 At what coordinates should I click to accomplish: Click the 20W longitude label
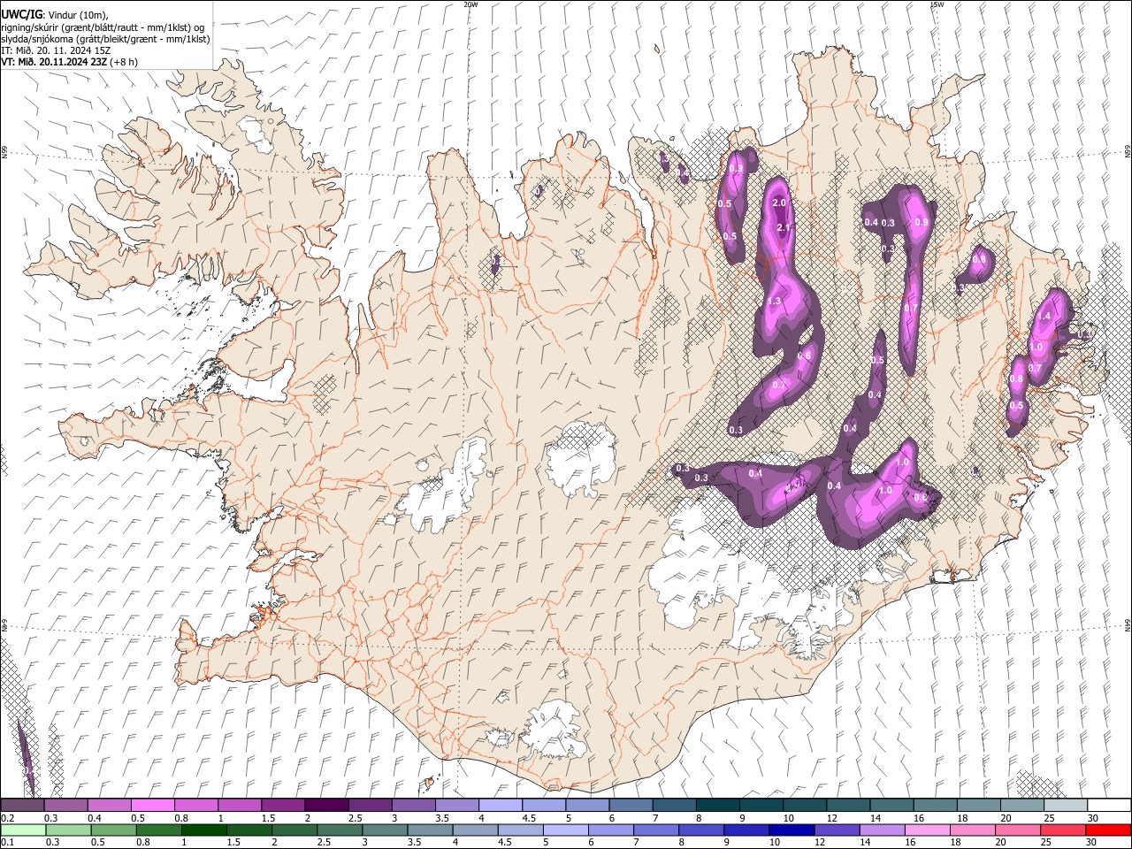click(x=470, y=4)
